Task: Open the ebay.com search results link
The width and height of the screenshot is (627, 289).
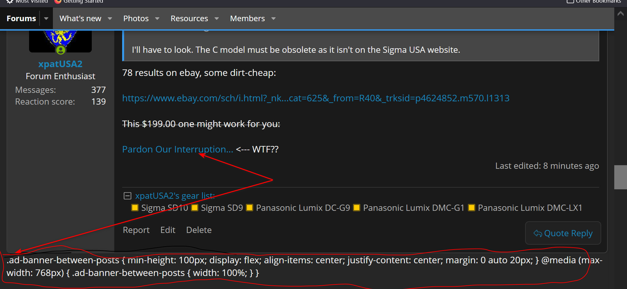Action: (315, 98)
